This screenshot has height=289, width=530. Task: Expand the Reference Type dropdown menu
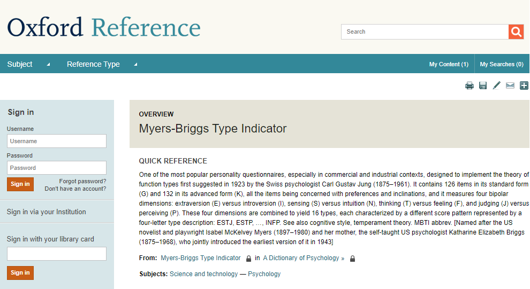[102, 64]
